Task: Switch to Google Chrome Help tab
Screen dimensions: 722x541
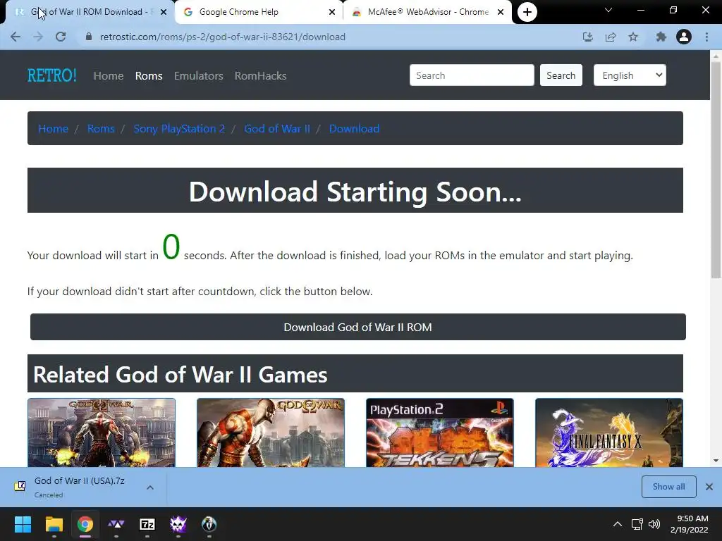Action: point(258,12)
